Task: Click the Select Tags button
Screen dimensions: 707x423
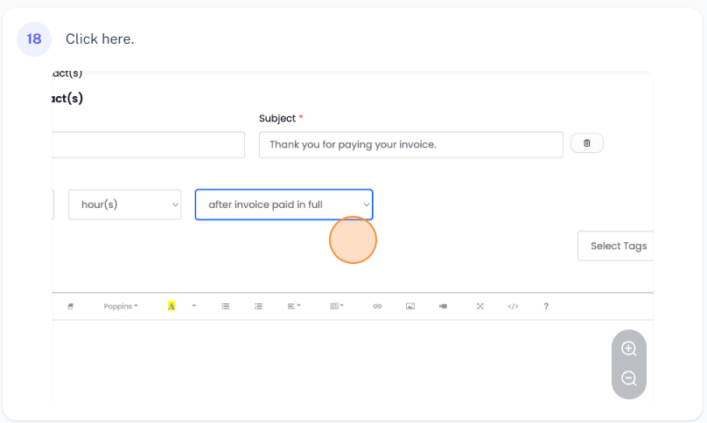Action: [617, 246]
